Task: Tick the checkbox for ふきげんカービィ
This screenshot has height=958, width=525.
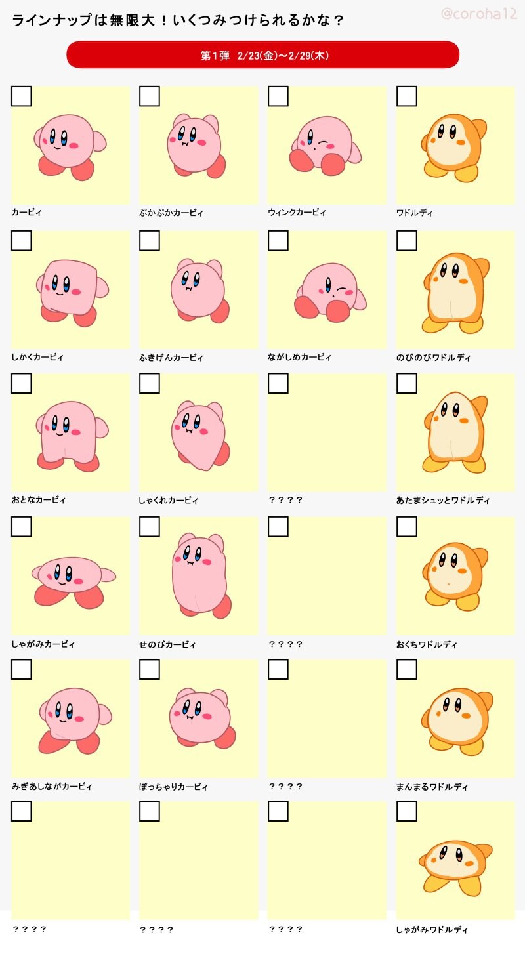Action: point(150,241)
